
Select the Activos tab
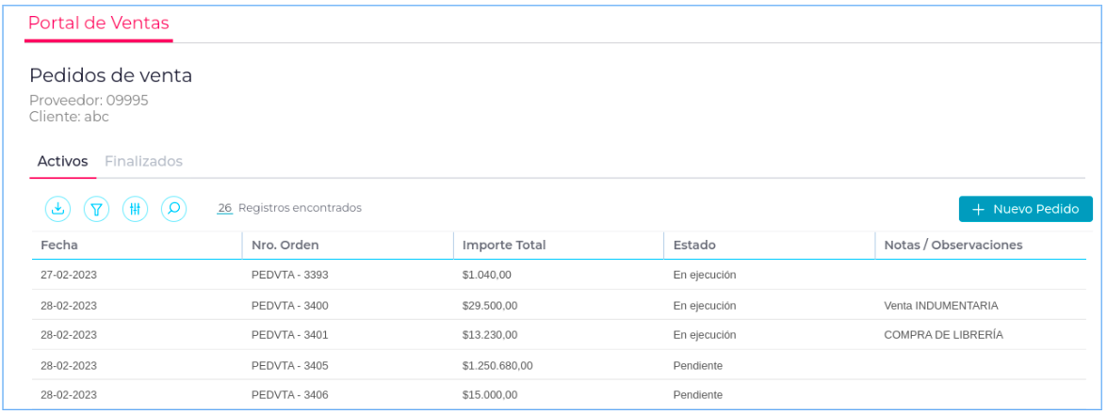pyautogui.click(x=62, y=161)
